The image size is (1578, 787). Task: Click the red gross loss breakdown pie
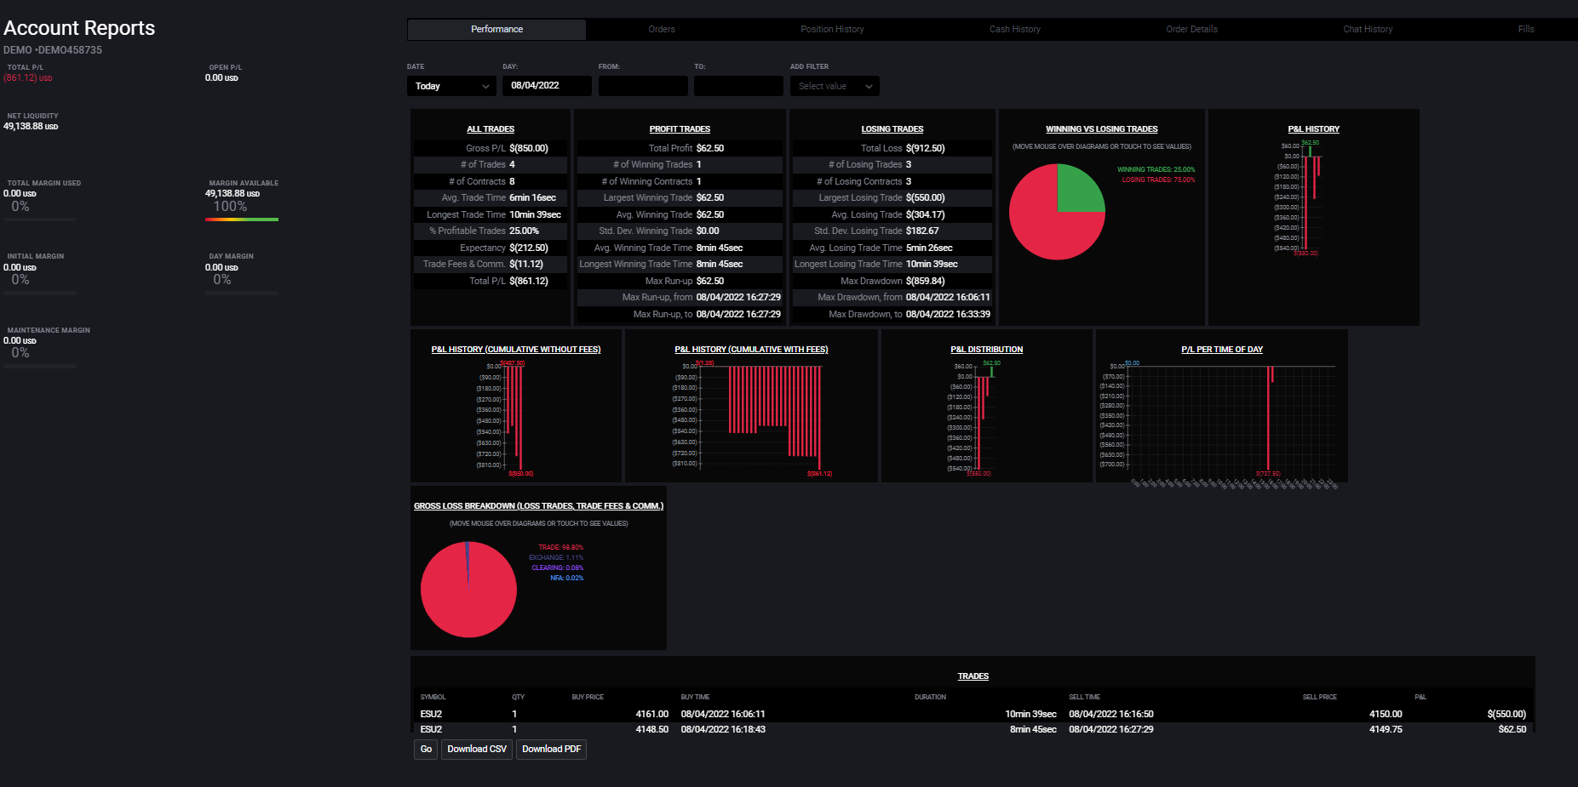[468, 590]
